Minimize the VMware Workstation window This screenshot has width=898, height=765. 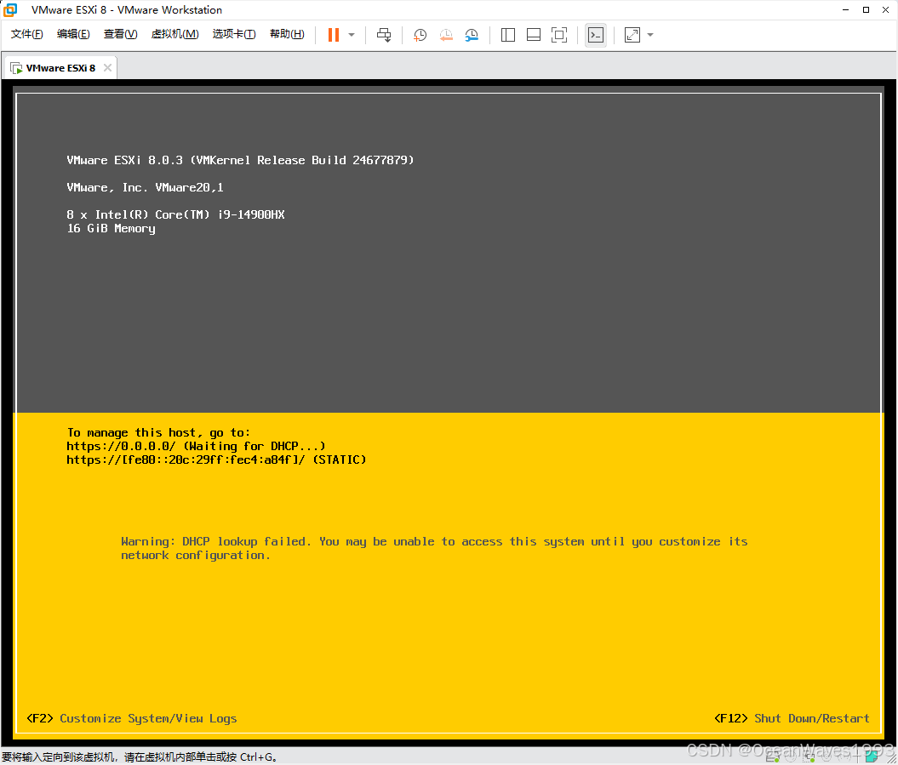click(845, 9)
